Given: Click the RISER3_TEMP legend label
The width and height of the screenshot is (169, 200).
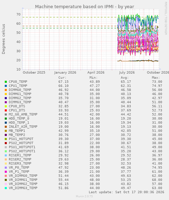Looking at the screenshot, I should pyautogui.click(x=20, y=164).
